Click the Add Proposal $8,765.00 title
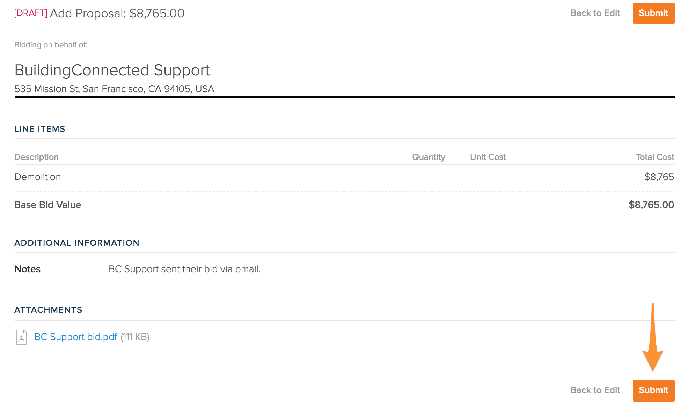The height and width of the screenshot is (412, 688). [117, 13]
